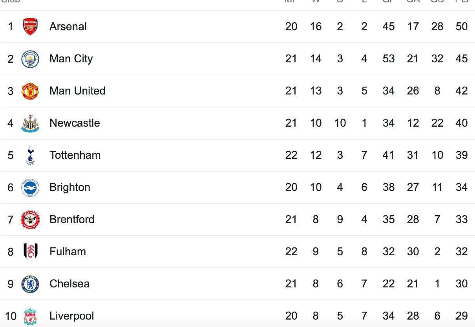
Task: Click the Tottenham club crest
Action: point(30,155)
